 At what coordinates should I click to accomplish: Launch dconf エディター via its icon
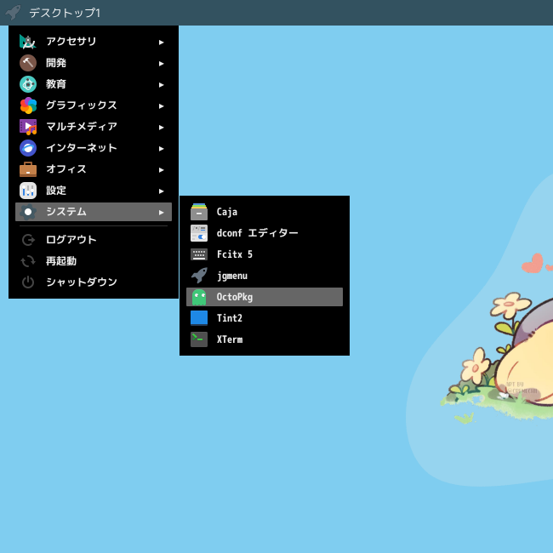tap(199, 233)
